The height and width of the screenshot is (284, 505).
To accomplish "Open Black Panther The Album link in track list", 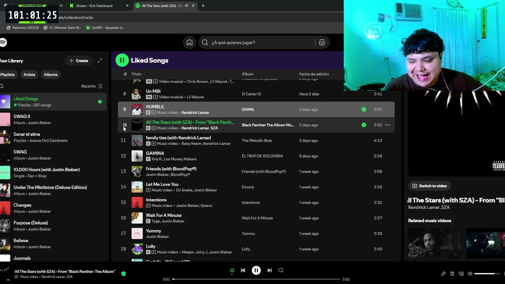I will click(268, 125).
